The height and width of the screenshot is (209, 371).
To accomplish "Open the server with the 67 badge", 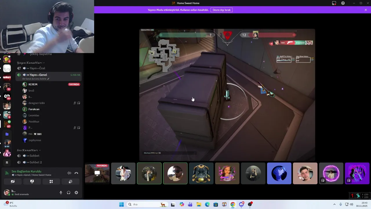I will coord(7,125).
